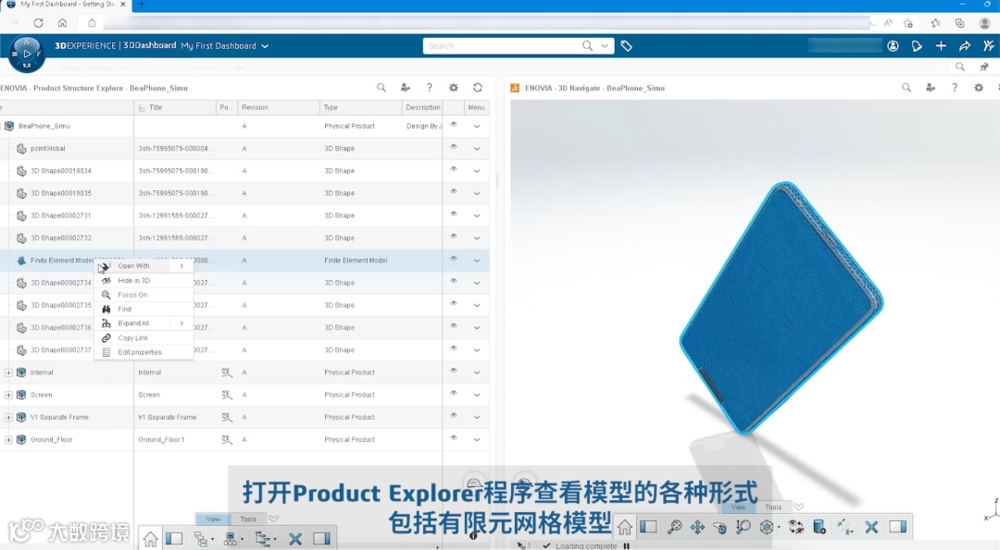The height and width of the screenshot is (550, 1000).
Task: Toggle visibility eye for V1 Separate Frame row
Action: 454,416
